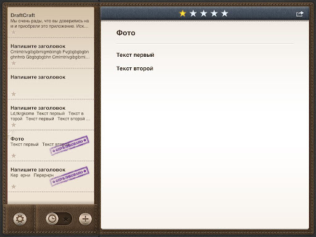Toggle the clock/star sort switch
The width and height of the screenshot is (316, 237).
(x=59, y=219)
